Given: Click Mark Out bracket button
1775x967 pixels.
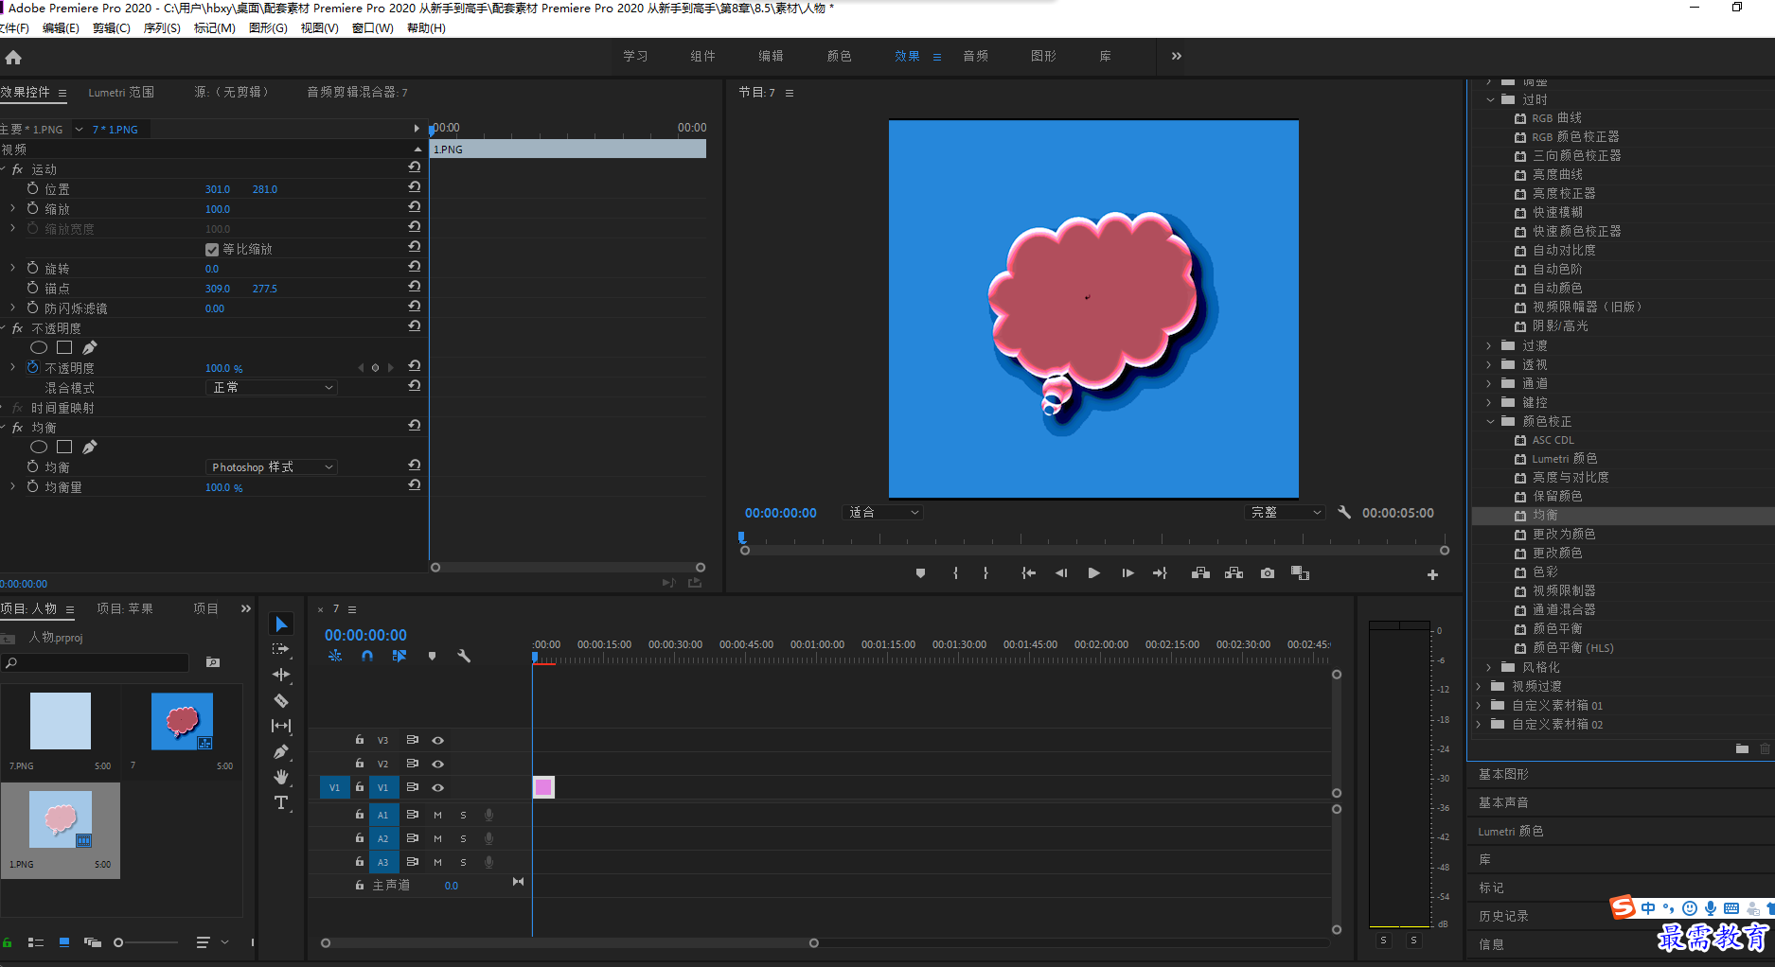Looking at the screenshot, I should pos(985,573).
